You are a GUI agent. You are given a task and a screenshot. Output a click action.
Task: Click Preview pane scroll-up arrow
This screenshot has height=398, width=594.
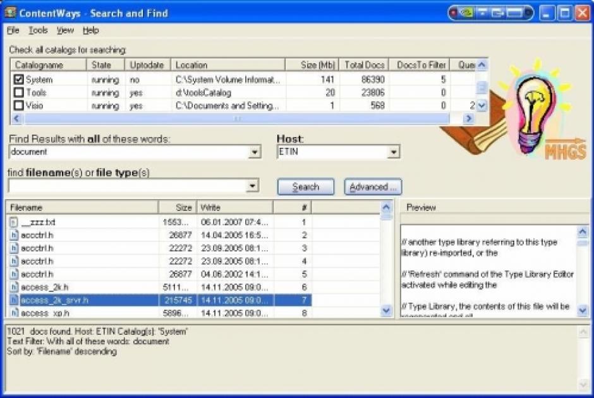(x=583, y=231)
